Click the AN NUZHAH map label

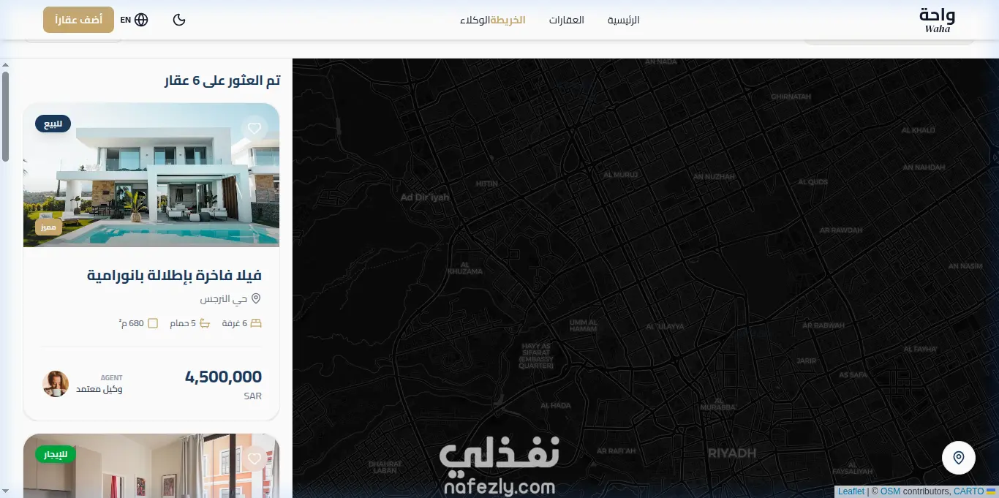[714, 177]
